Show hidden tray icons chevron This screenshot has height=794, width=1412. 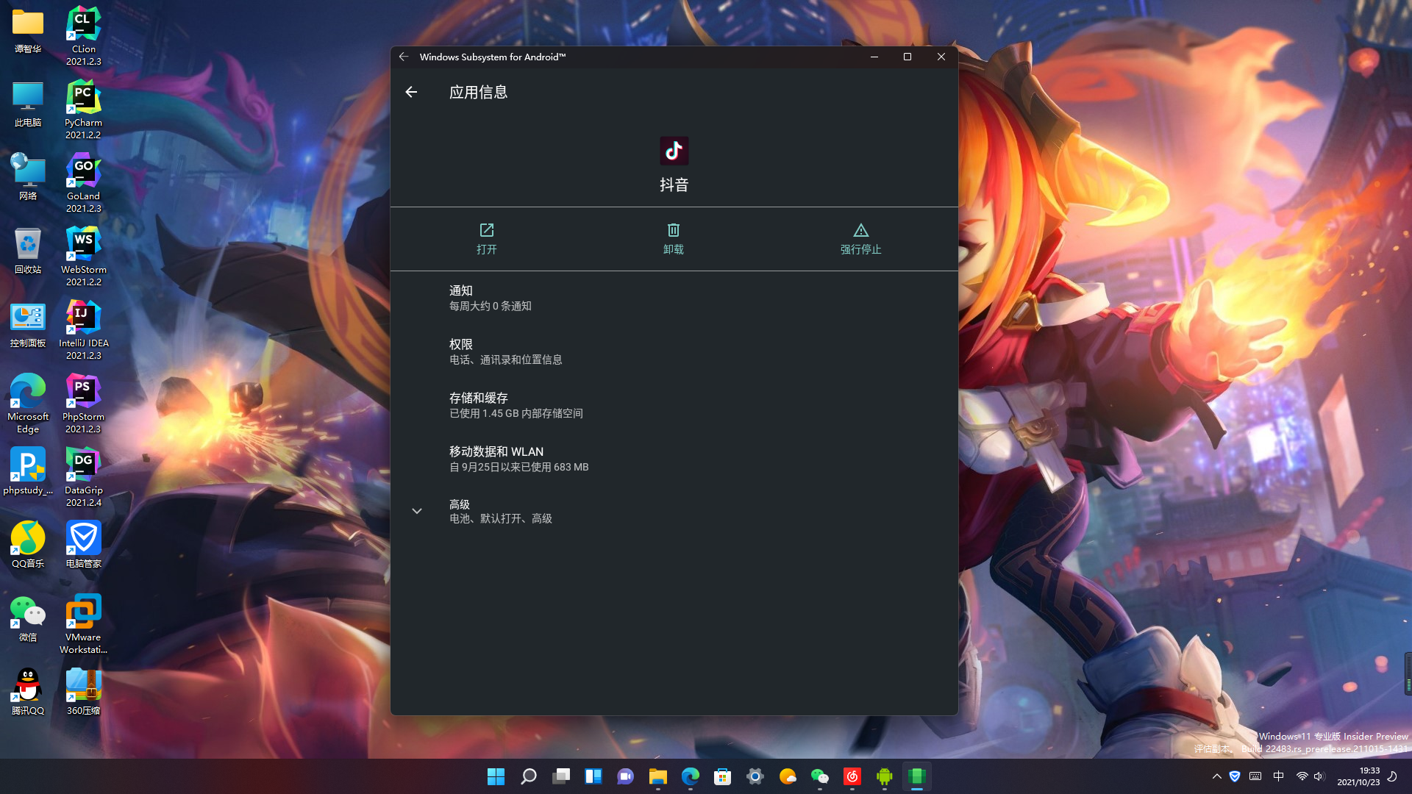coord(1216,776)
